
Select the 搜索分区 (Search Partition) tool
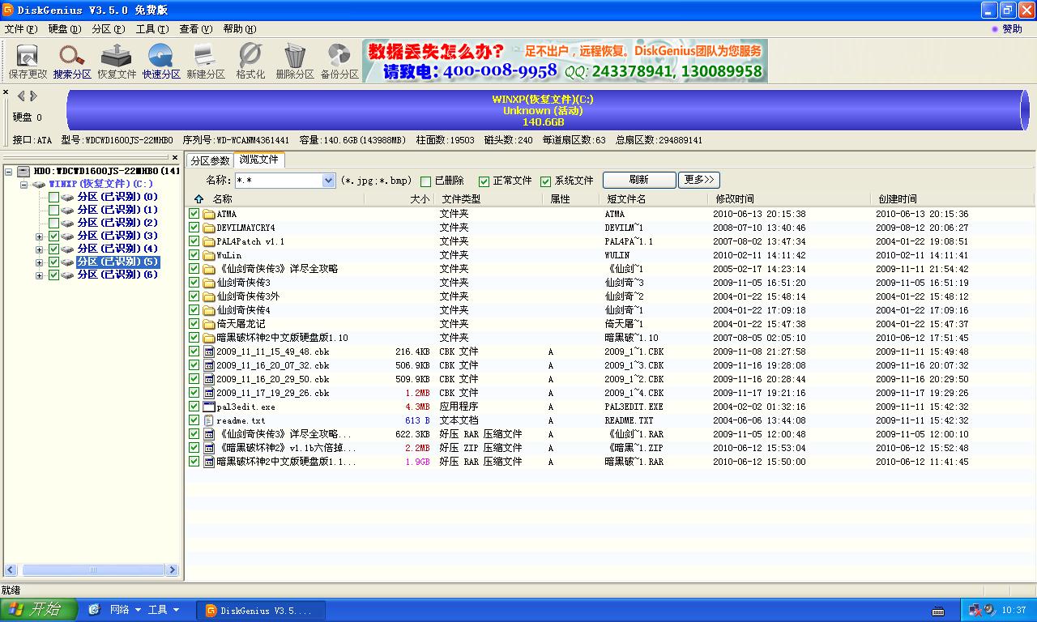click(70, 60)
